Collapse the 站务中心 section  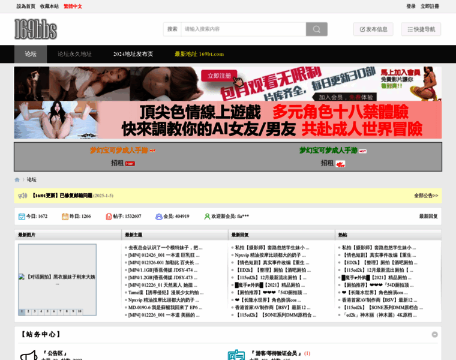pyautogui.click(x=434, y=334)
